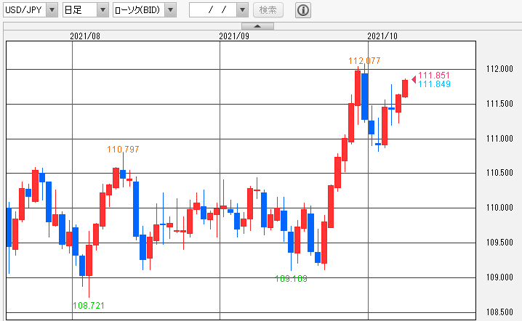Click the date input field
This screenshot has height=321, width=522.
coord(213,10)
